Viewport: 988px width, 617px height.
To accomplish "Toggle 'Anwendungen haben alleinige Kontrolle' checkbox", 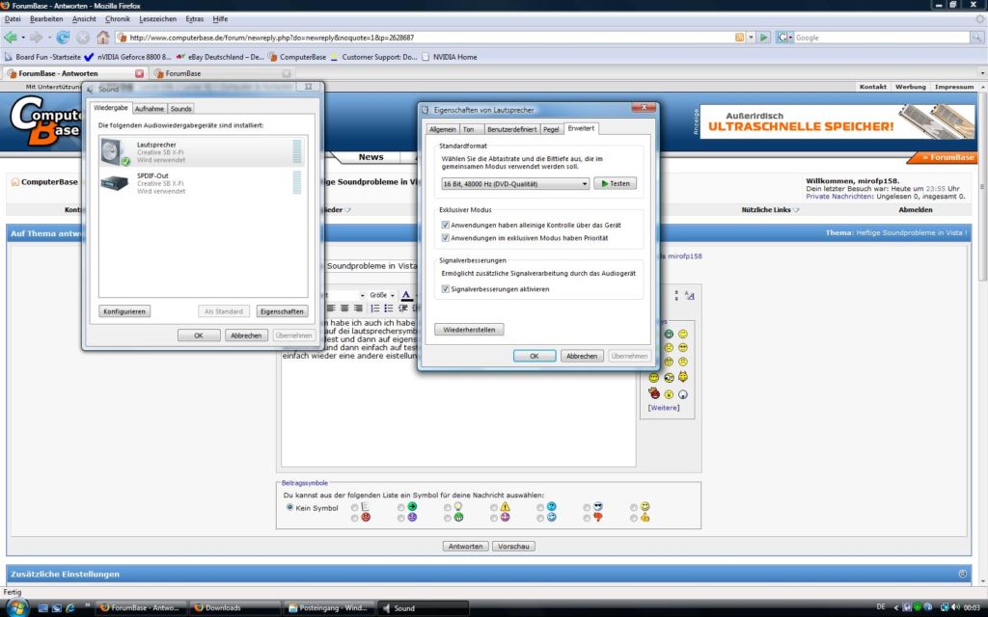I will (x=446, y=225).
